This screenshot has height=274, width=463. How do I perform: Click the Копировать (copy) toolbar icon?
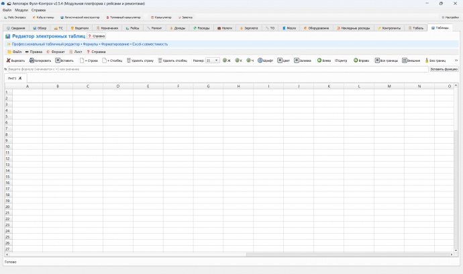pyautogui.click(x=40, y=60)
